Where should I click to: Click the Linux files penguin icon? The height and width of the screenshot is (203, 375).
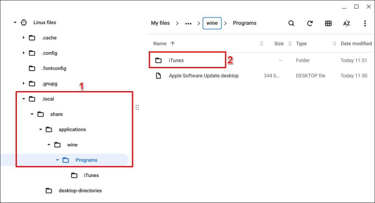[x=24, y=22]
